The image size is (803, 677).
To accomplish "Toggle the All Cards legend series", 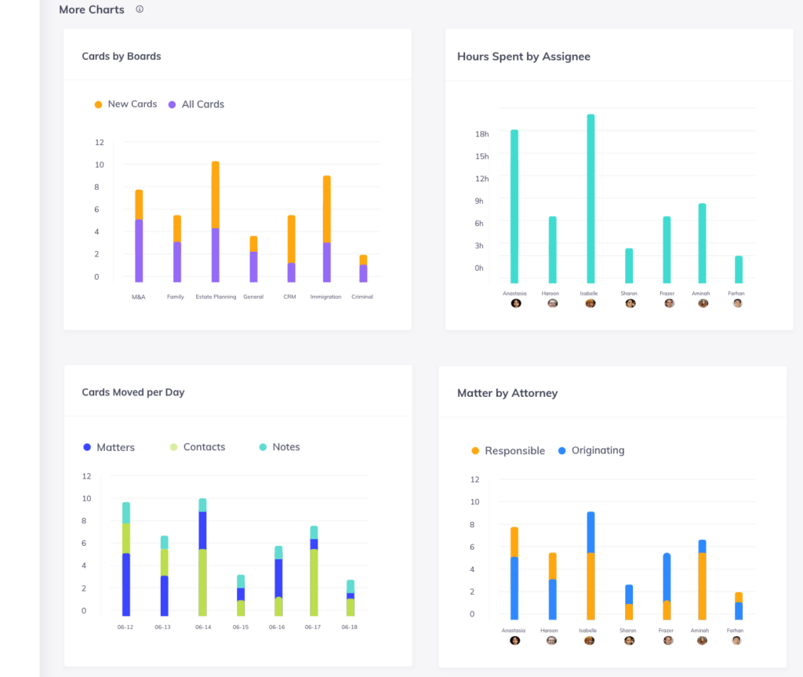I will [202, 104].
